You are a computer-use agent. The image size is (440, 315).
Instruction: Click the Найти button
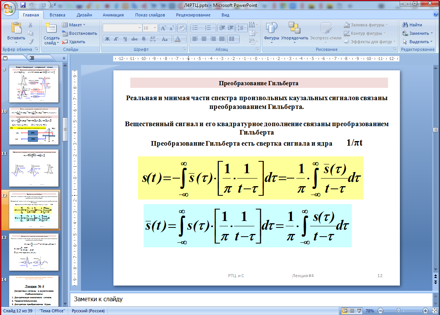pos(412,25)
